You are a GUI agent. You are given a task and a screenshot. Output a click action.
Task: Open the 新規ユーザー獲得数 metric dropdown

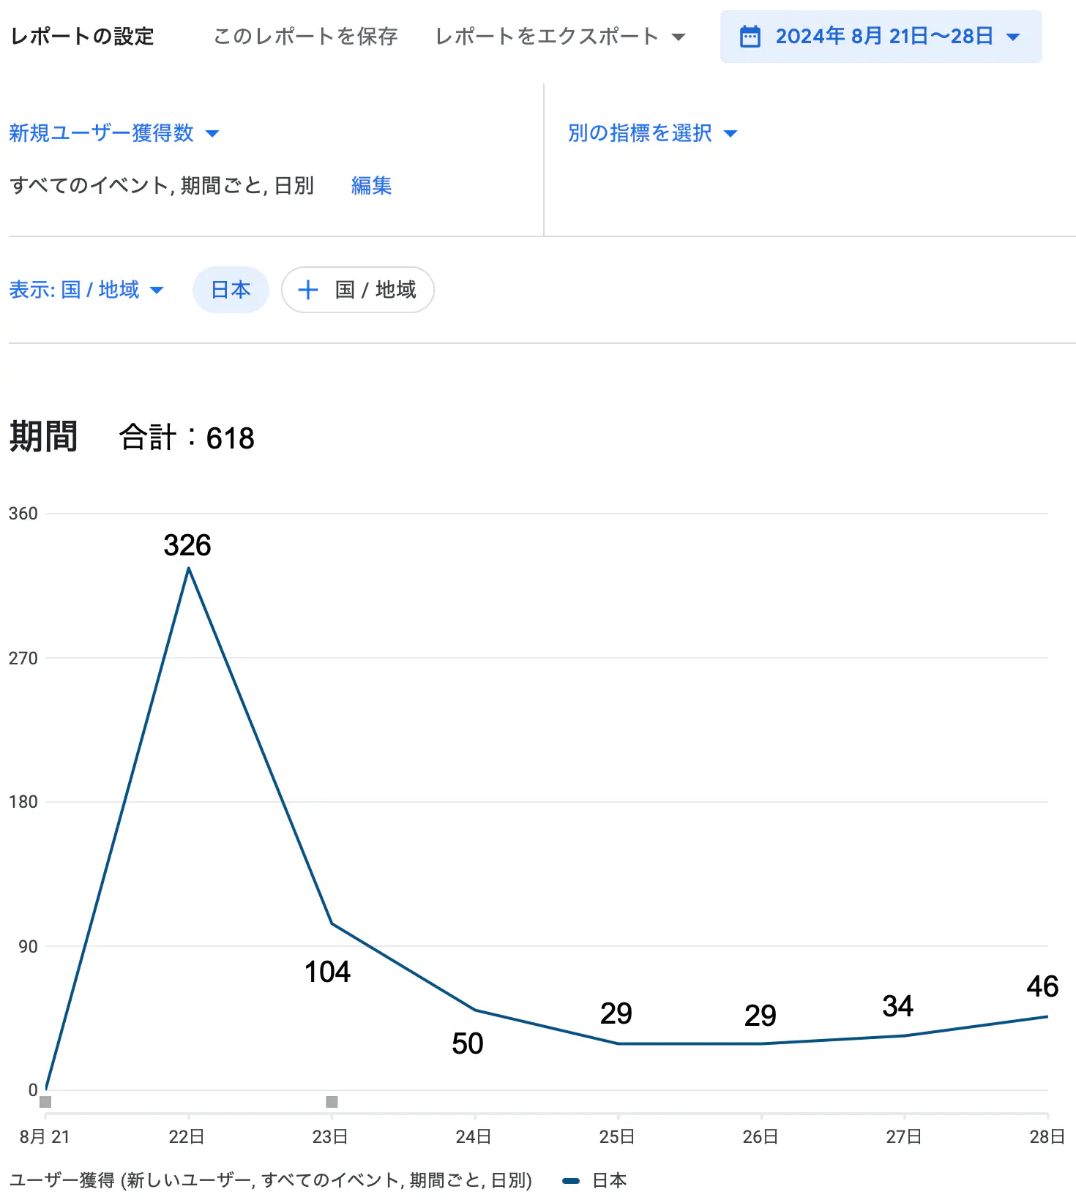(114, 133)
